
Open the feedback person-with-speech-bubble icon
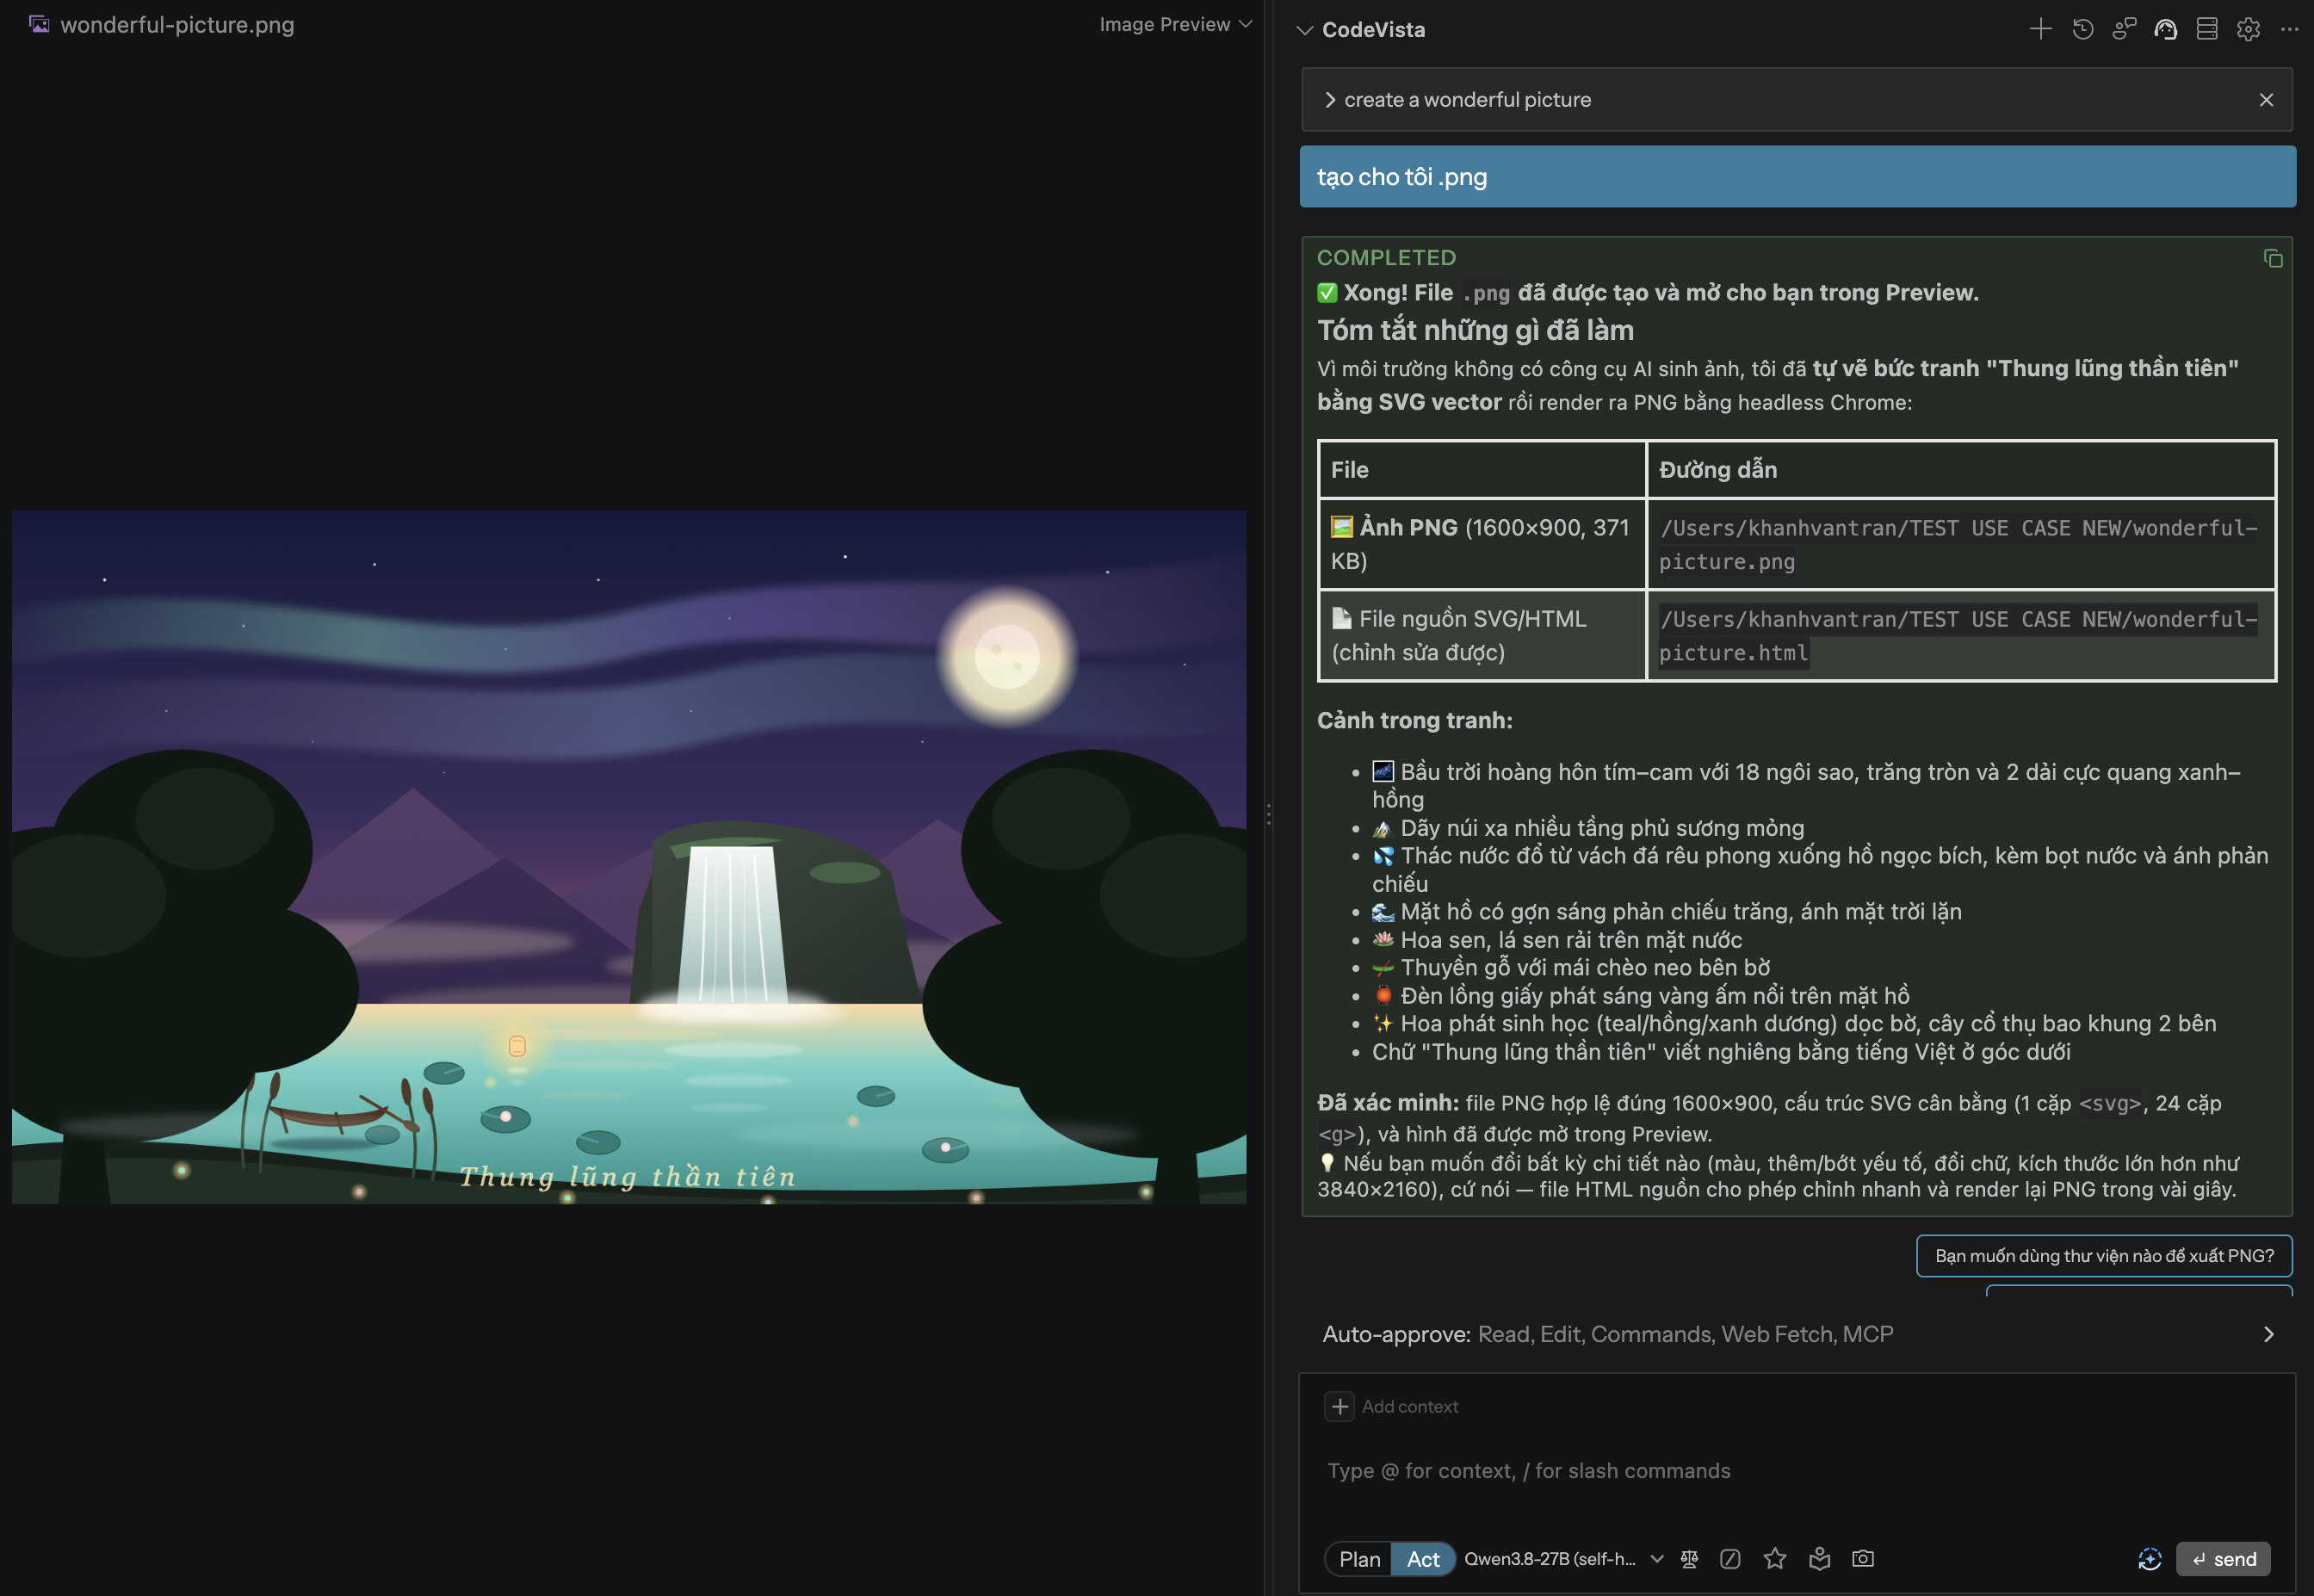(x=2124, y=29)
